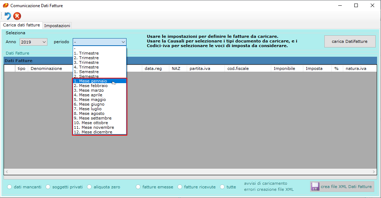381x198 pixels.
Task: Switch to the Impostazioni tab
Action: coord(57,26)
